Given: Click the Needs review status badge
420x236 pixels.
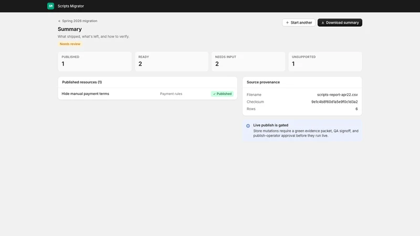Looking at the screenshot, I should (70, 44).
